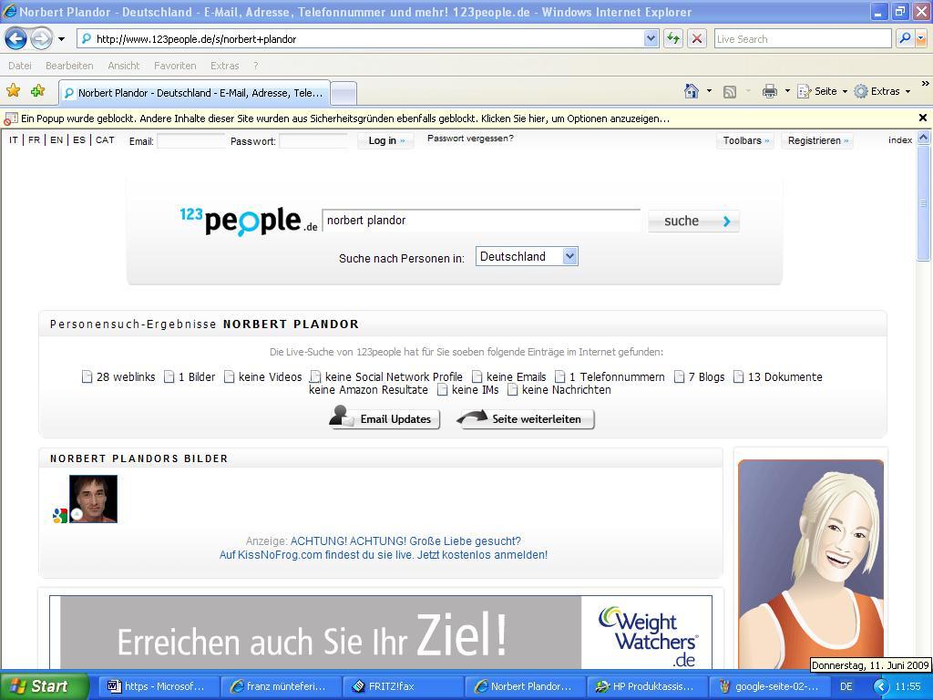Viewport: 933px width, 700px height.
Task: Open the Seite toolbar menu
Action: (822, 91)
